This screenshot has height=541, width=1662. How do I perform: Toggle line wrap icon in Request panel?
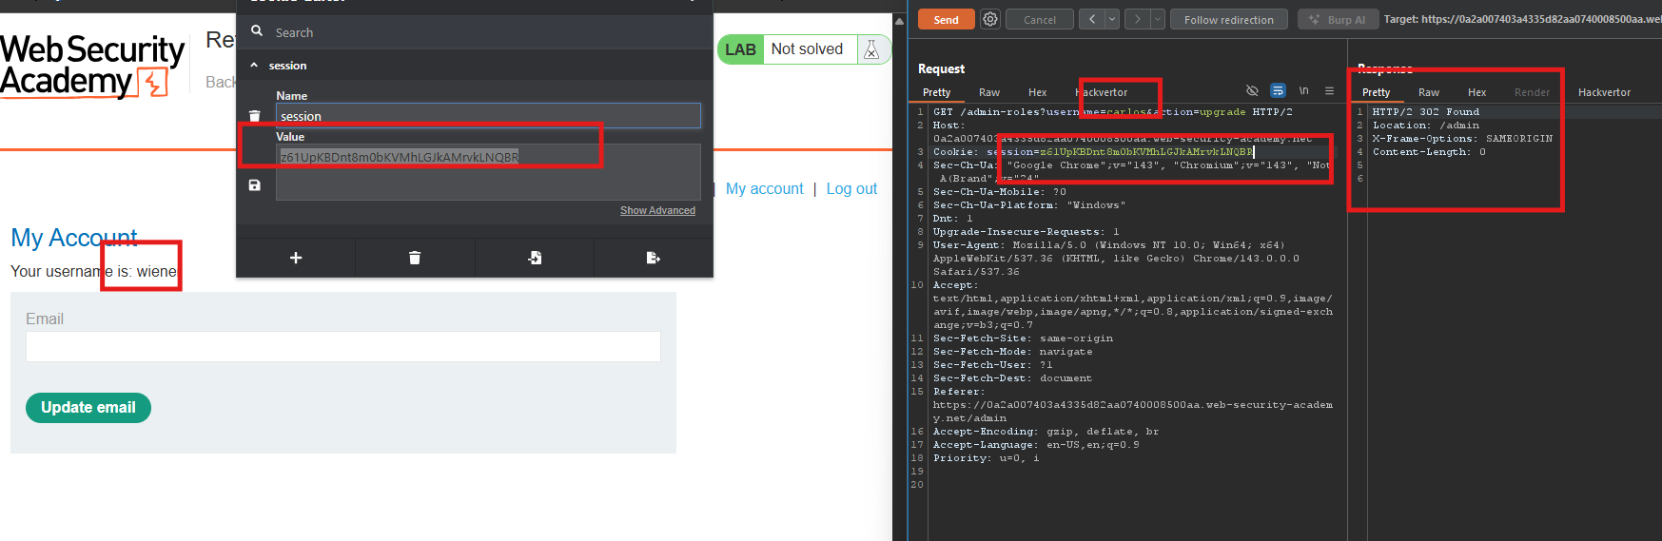point(1278,91)
